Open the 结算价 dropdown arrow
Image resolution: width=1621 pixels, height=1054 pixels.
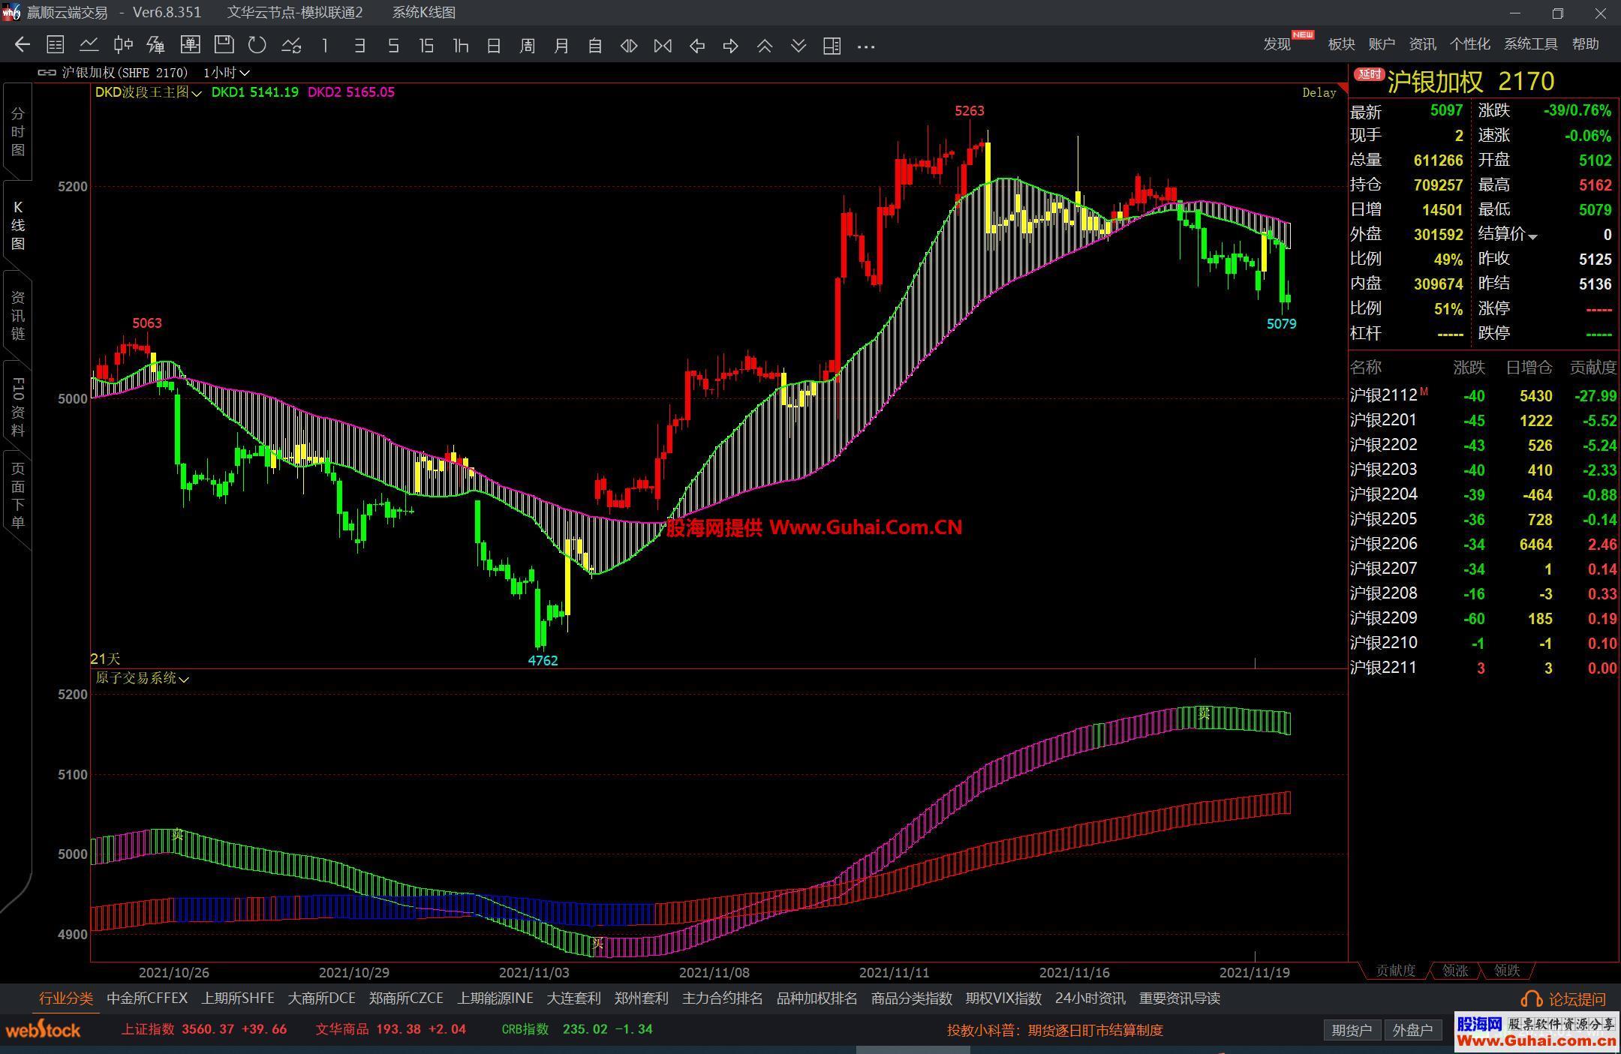pos(1532,236)
